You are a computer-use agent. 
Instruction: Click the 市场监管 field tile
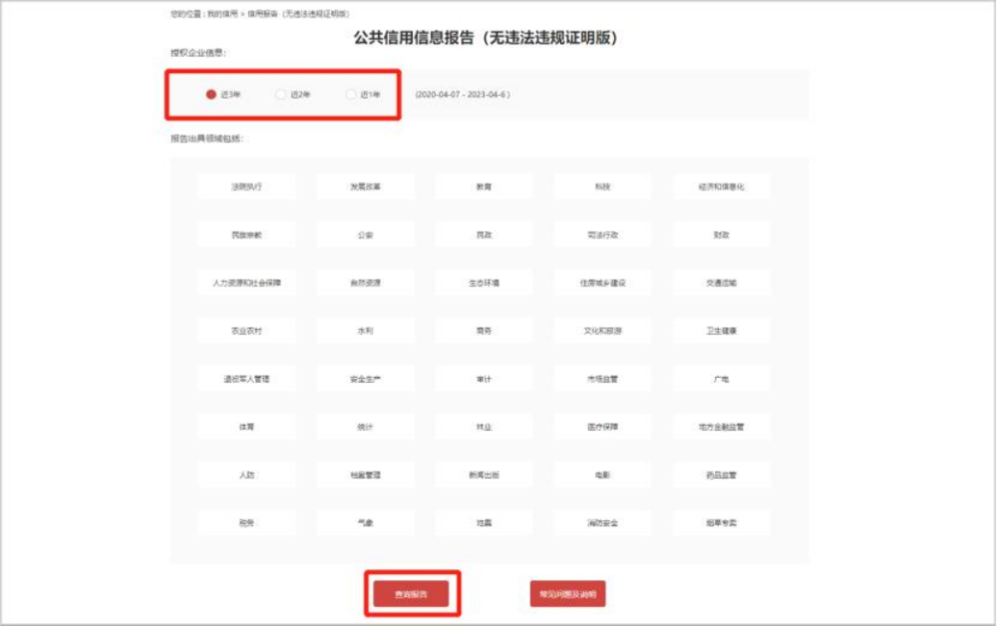click(x=602, y=379)
